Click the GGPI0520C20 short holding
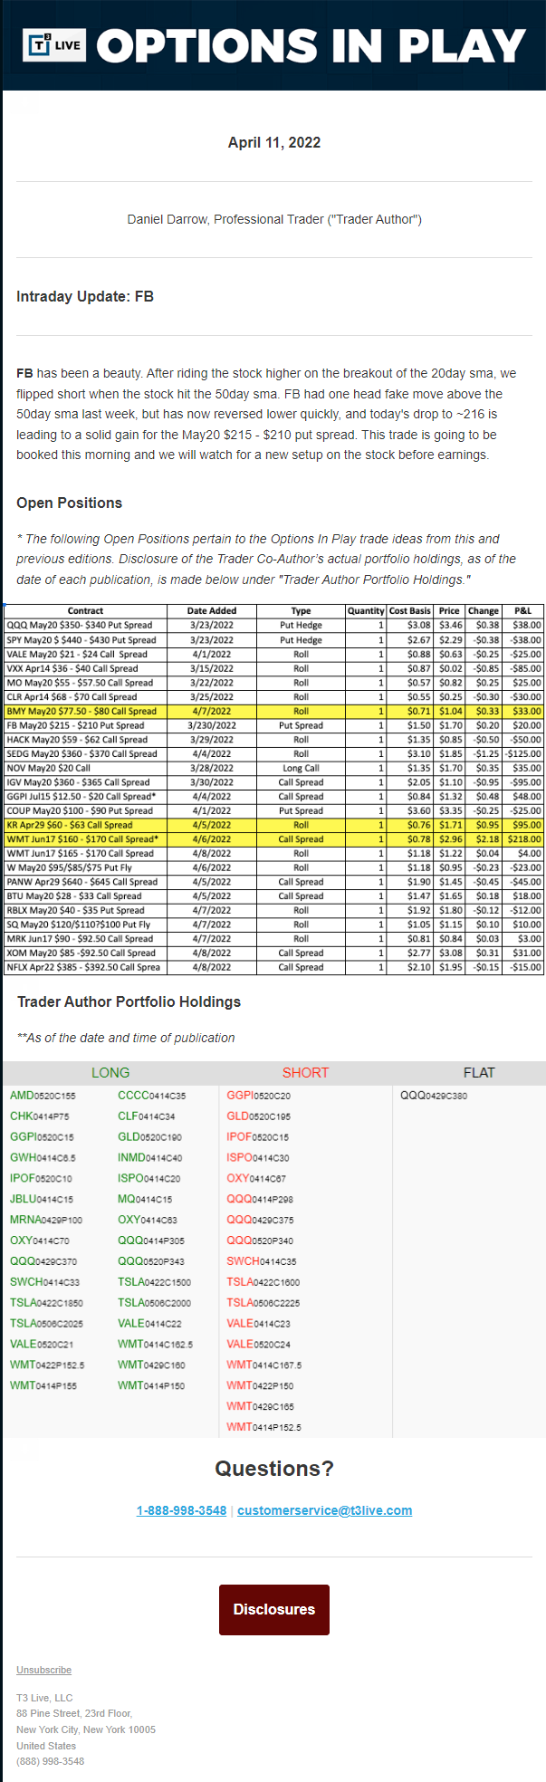The width and height of the screenshot is (546, 1782). coord(258,1096)
